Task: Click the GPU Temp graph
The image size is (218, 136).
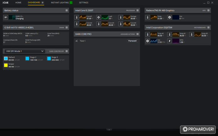Action: click(x=154, y=17)
